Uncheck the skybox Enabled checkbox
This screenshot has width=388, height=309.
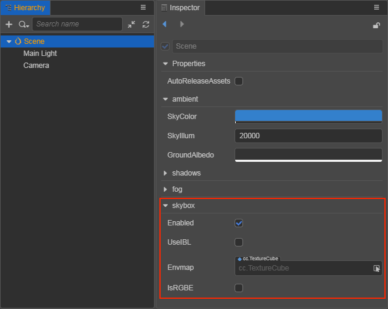(x=239, y=223)
